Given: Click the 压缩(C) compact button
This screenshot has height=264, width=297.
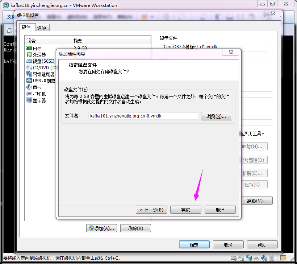Looking at the screenshot, I should point(254,184).
